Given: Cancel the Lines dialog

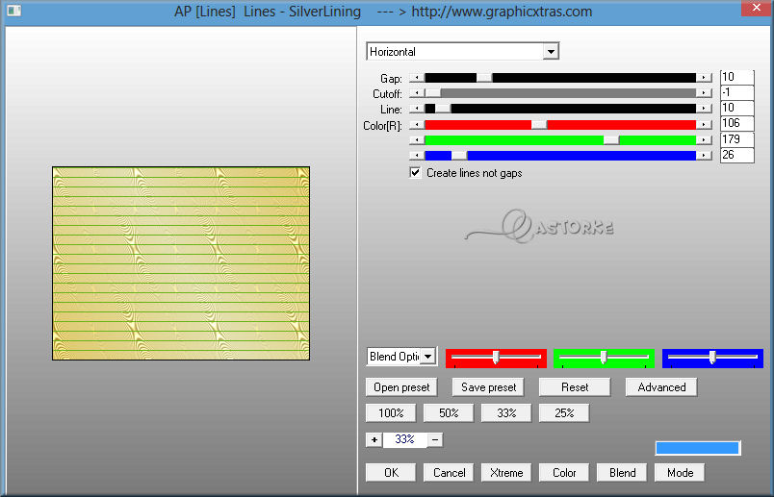Looking at the screenshot, I should (449, 472).
